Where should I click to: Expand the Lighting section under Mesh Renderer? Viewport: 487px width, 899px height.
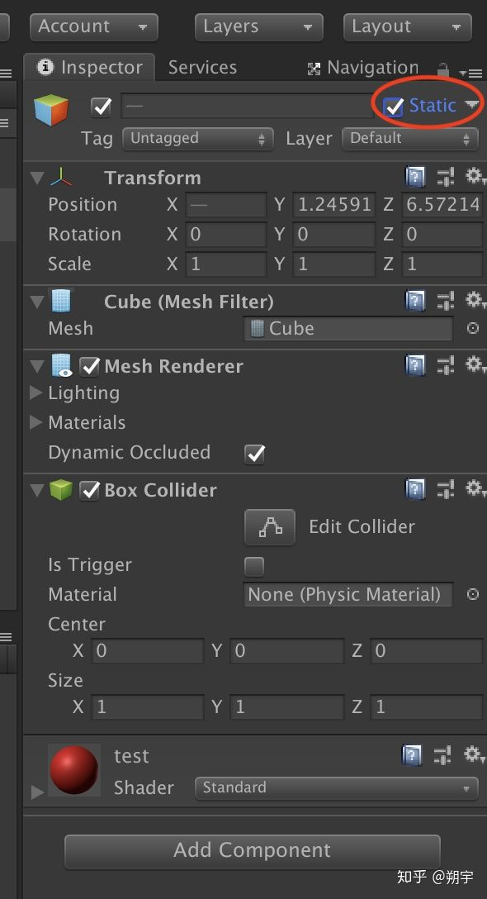pos(35,392)
